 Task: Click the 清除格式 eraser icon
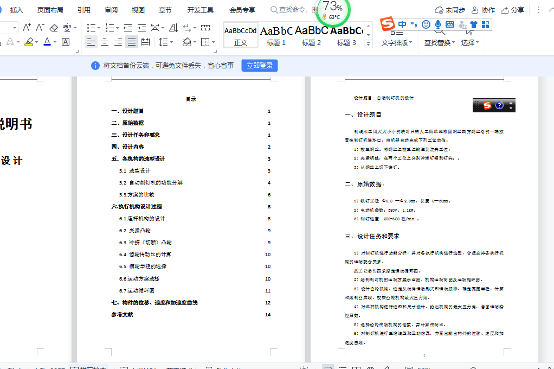pyautogui.click(x=54, y=27)
